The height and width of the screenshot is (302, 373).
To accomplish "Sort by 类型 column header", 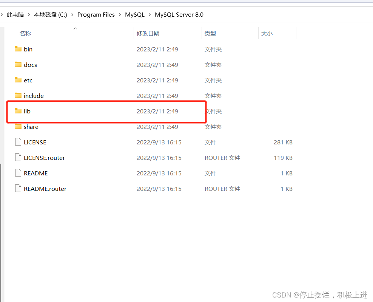I will click(x=210, y=33).
